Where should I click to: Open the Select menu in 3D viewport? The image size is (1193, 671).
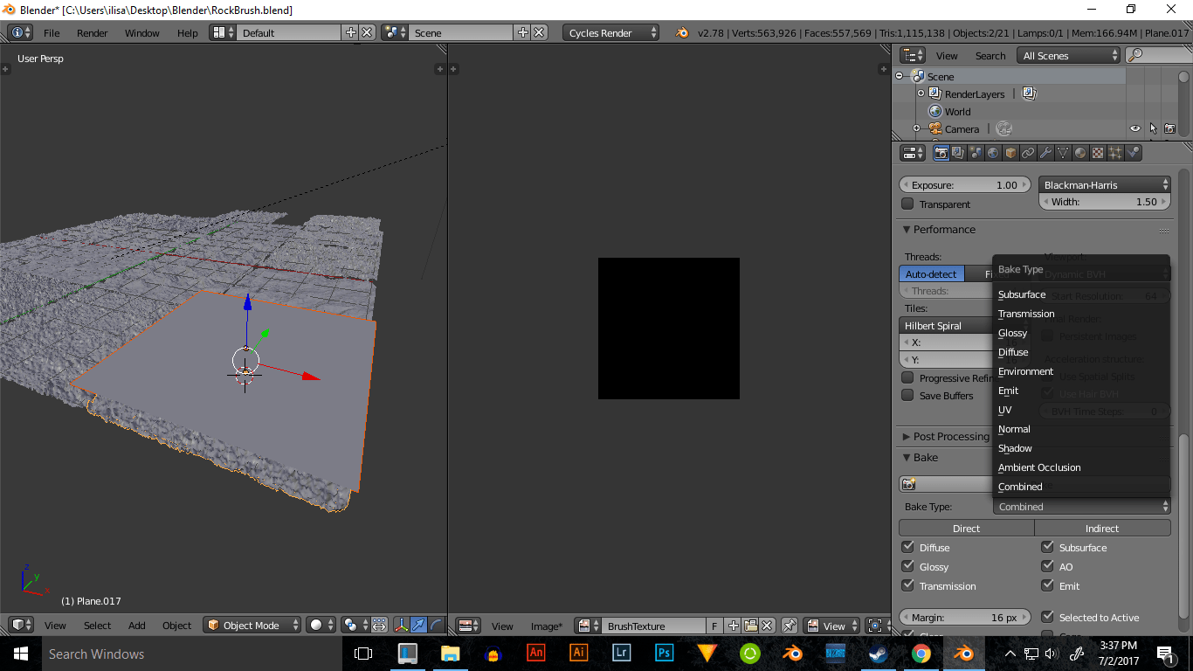click(97, 625)
